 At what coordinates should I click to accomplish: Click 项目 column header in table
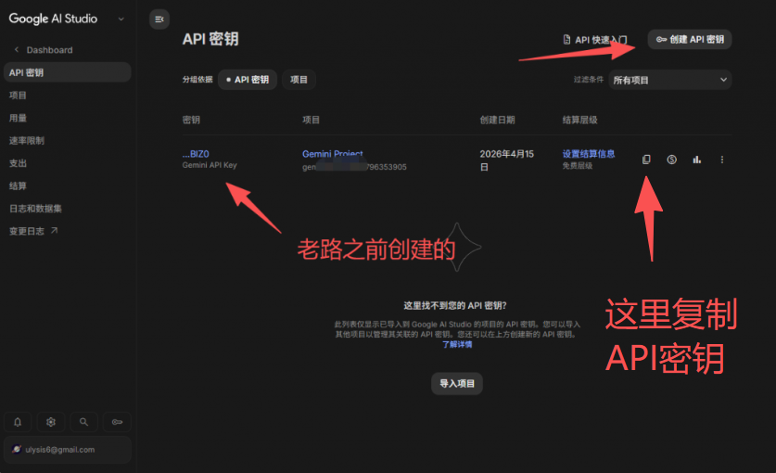click(x=311, y=120)
